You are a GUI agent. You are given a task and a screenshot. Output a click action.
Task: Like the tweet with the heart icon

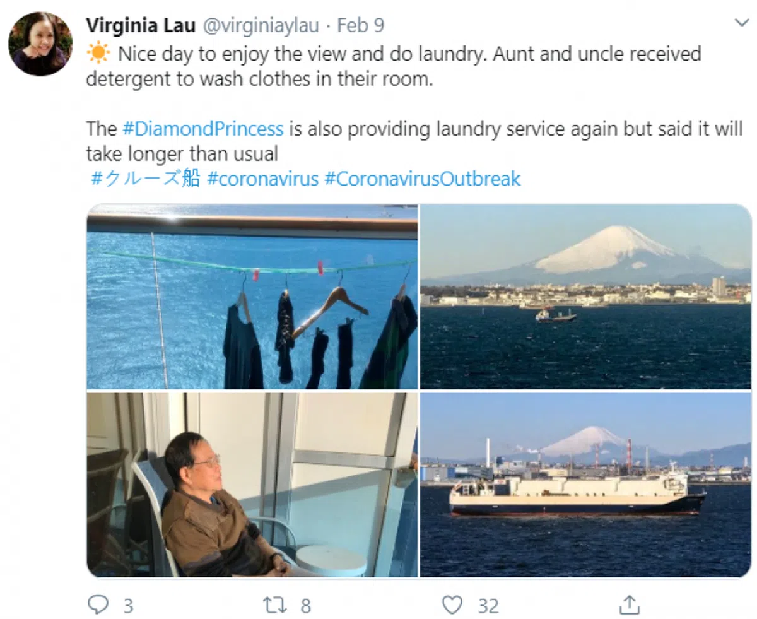point(452,606)
